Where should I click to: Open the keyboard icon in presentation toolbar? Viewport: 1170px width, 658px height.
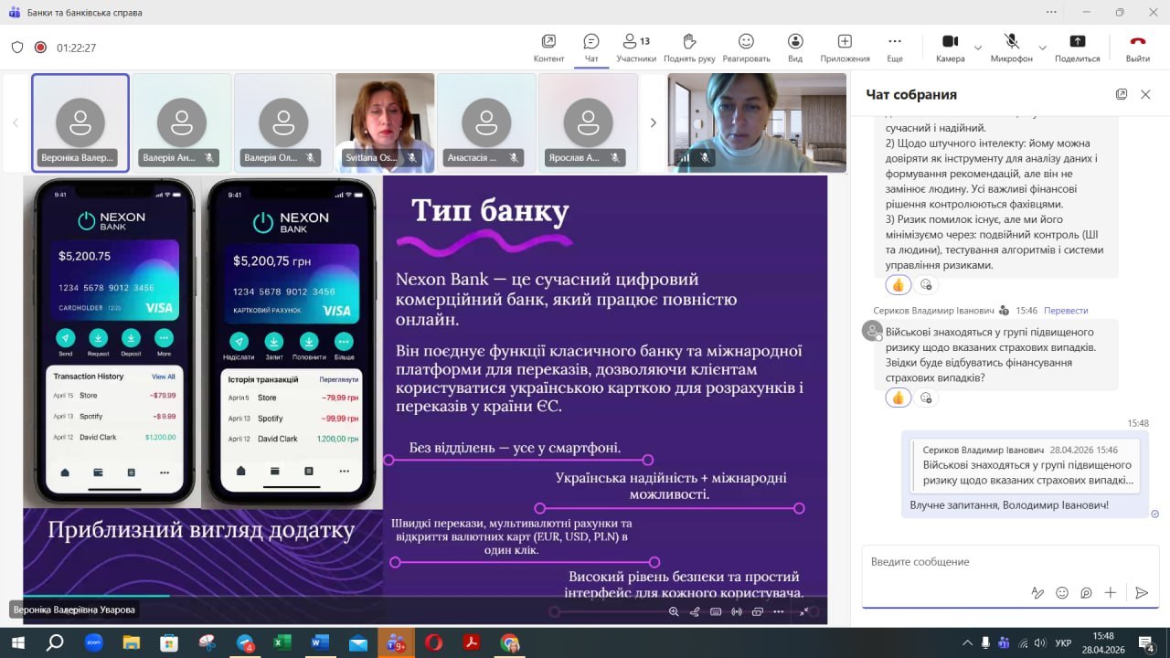click(x=716, y=611)
